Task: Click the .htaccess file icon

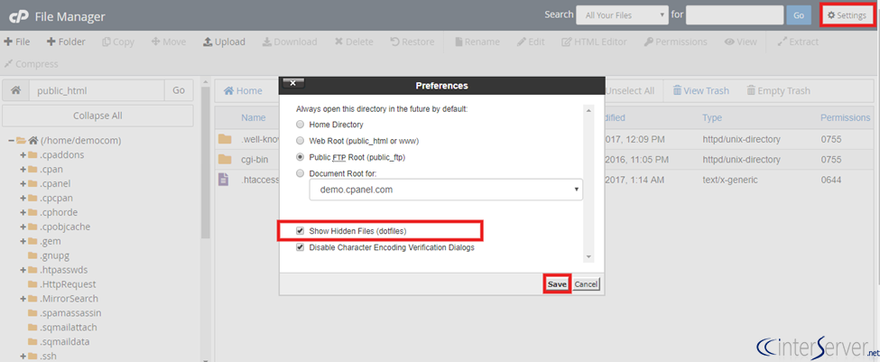Action: (223, 181)
